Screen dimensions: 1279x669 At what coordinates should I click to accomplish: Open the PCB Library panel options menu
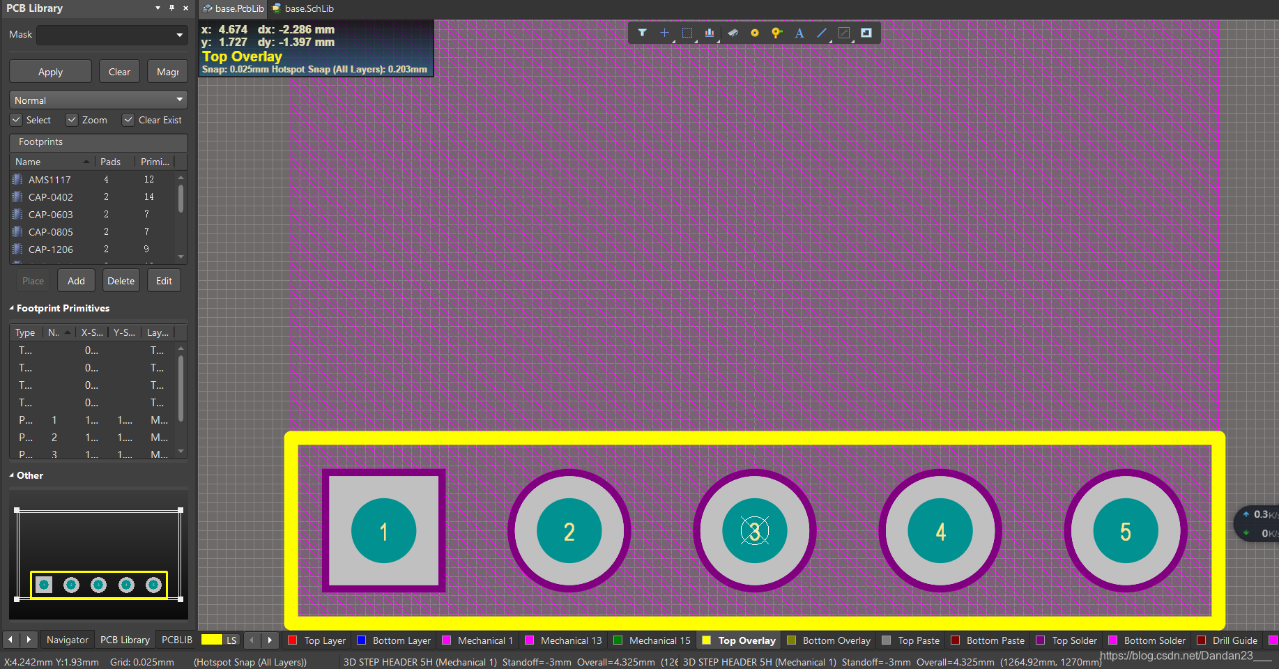158,8
